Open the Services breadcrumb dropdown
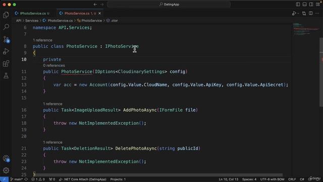323x182 pixels. click(x=32, y=21)
